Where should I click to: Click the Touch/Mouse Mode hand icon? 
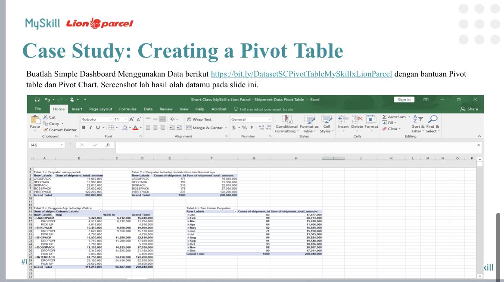click(72, 99)
